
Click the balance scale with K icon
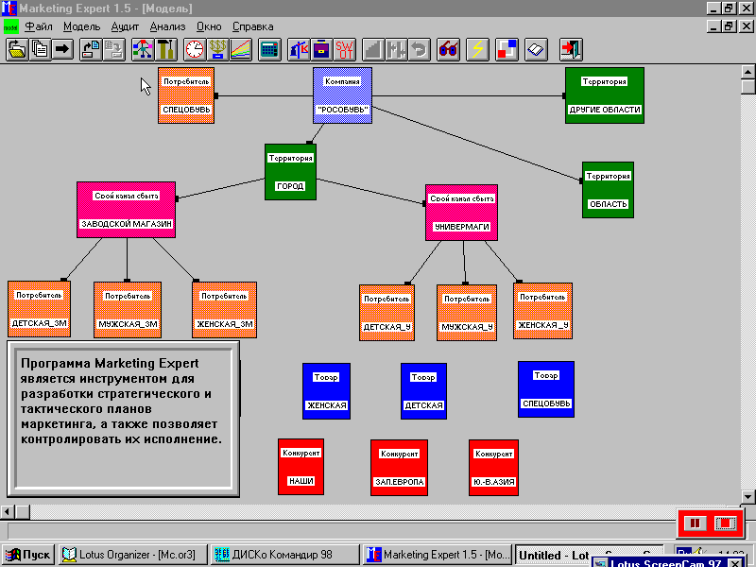(299, 49)
